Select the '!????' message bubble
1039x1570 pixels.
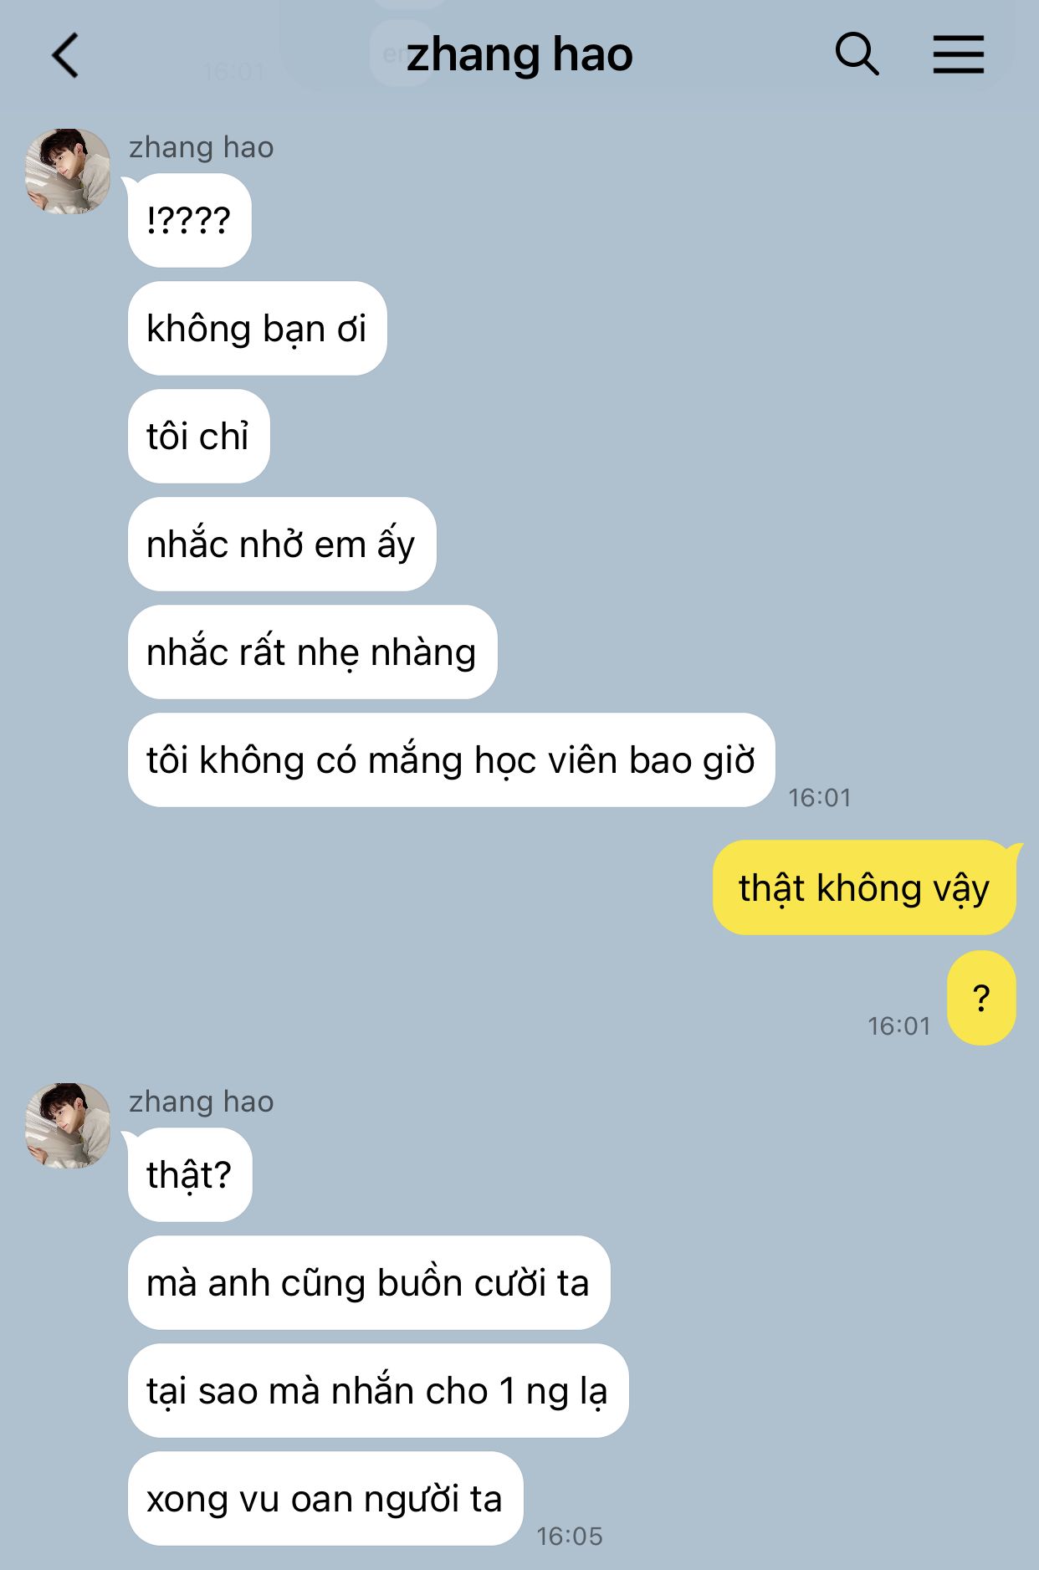click(189, 221)
